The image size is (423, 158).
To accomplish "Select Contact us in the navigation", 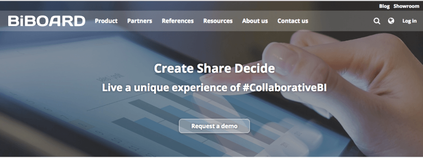I will point(293,21).
